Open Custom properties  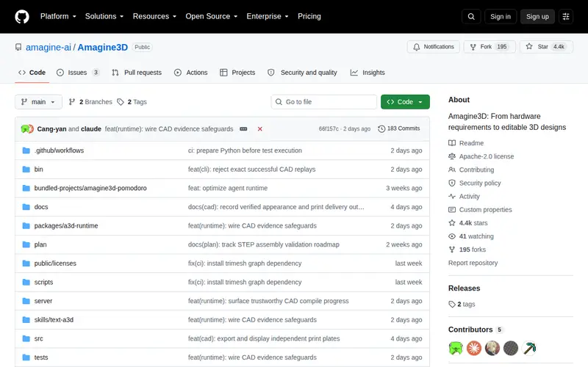click(481, 210)
